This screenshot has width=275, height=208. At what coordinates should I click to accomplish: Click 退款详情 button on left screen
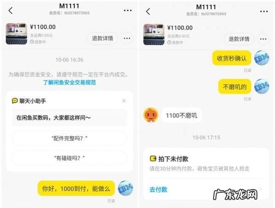[x=102, y=38]
